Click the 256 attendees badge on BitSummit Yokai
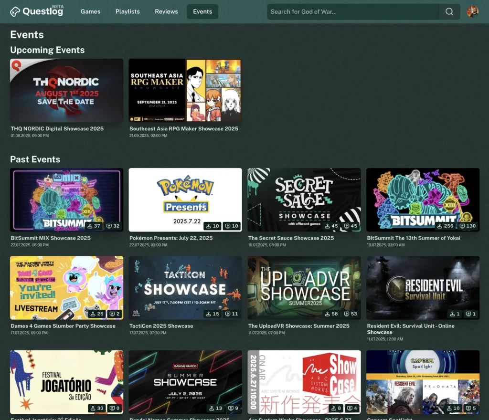 tap(446, 226)
